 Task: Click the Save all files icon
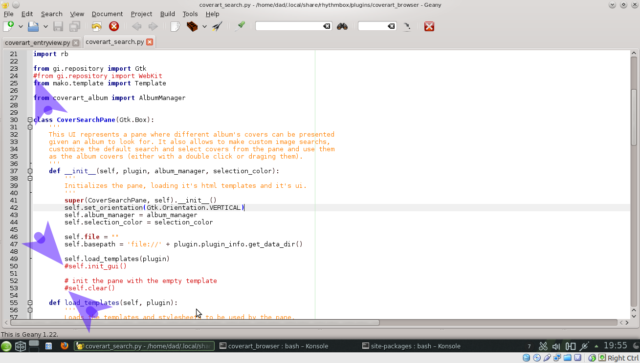[75, 26]
